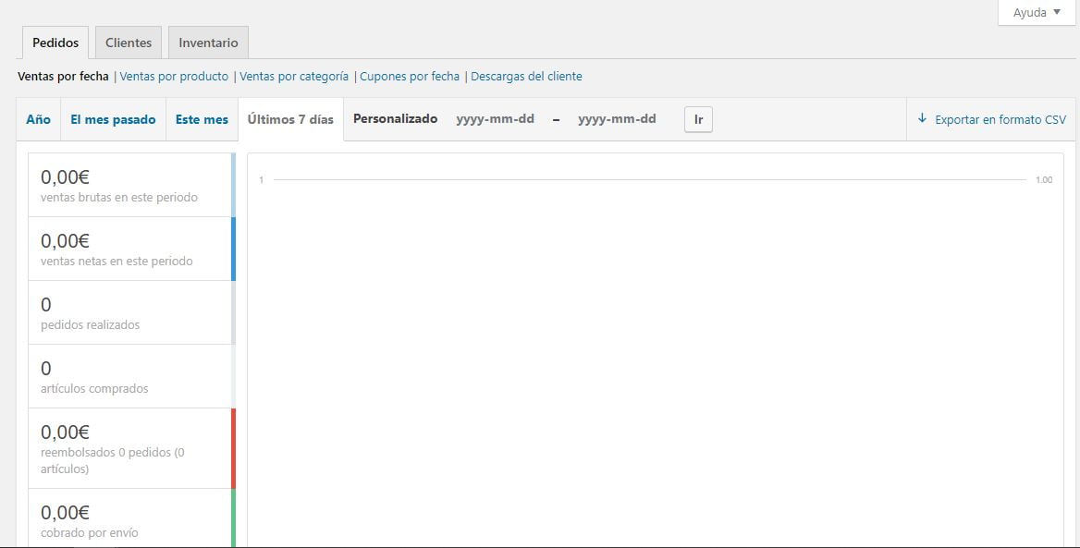Select the ventas brutas legend color strip
Screen dimensions: 1080x548
pyautogui.click(x=233, y=184)
